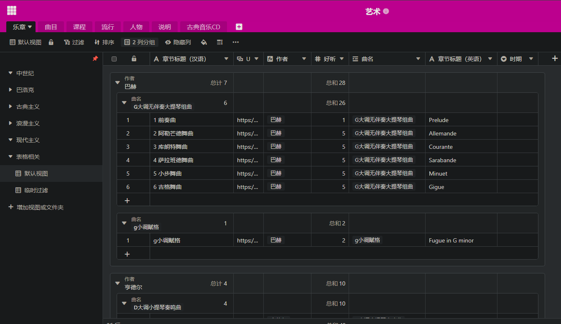Toggle the 隐藏列 hide columns option
The height and width of the screenshot is (324, 561).
(178, 42)
